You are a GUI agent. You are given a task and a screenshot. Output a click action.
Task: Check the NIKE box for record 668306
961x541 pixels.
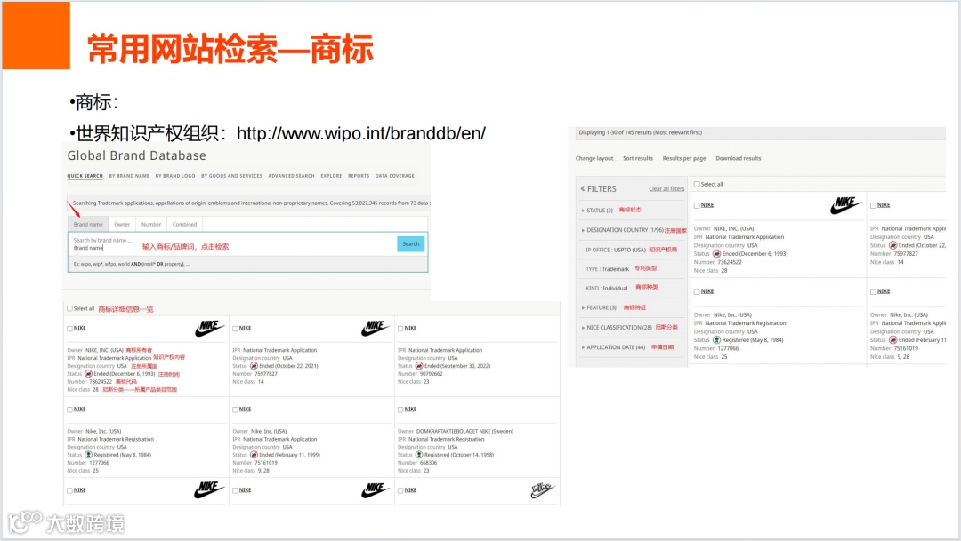(x=400, y=410)
